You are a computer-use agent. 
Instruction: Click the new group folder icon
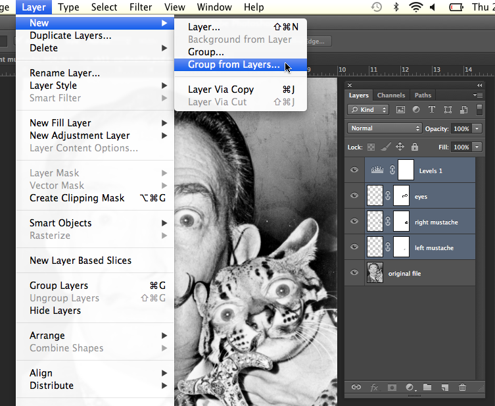pos(427,388)
